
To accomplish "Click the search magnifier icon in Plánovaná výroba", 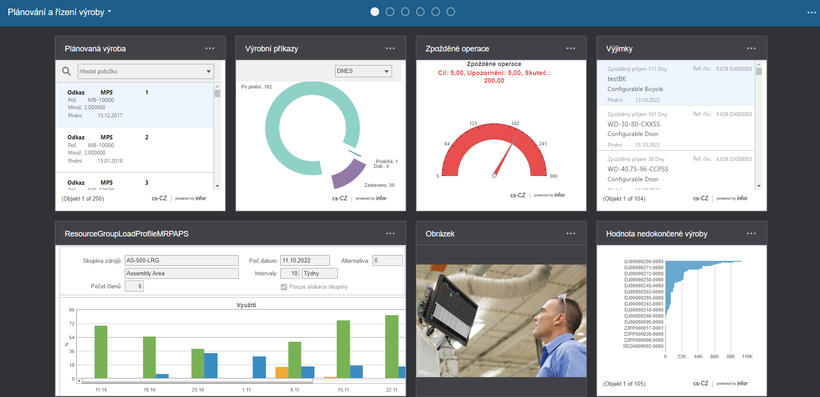I will 66,71.
